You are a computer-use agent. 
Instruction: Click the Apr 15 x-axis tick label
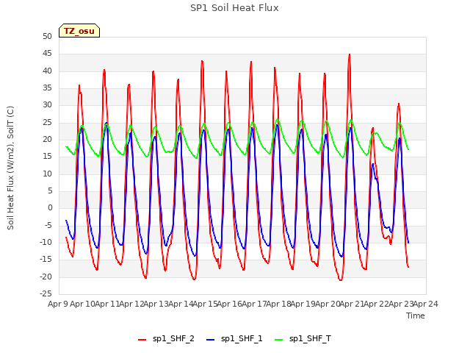pyautogui.click(x=206, y=304)
